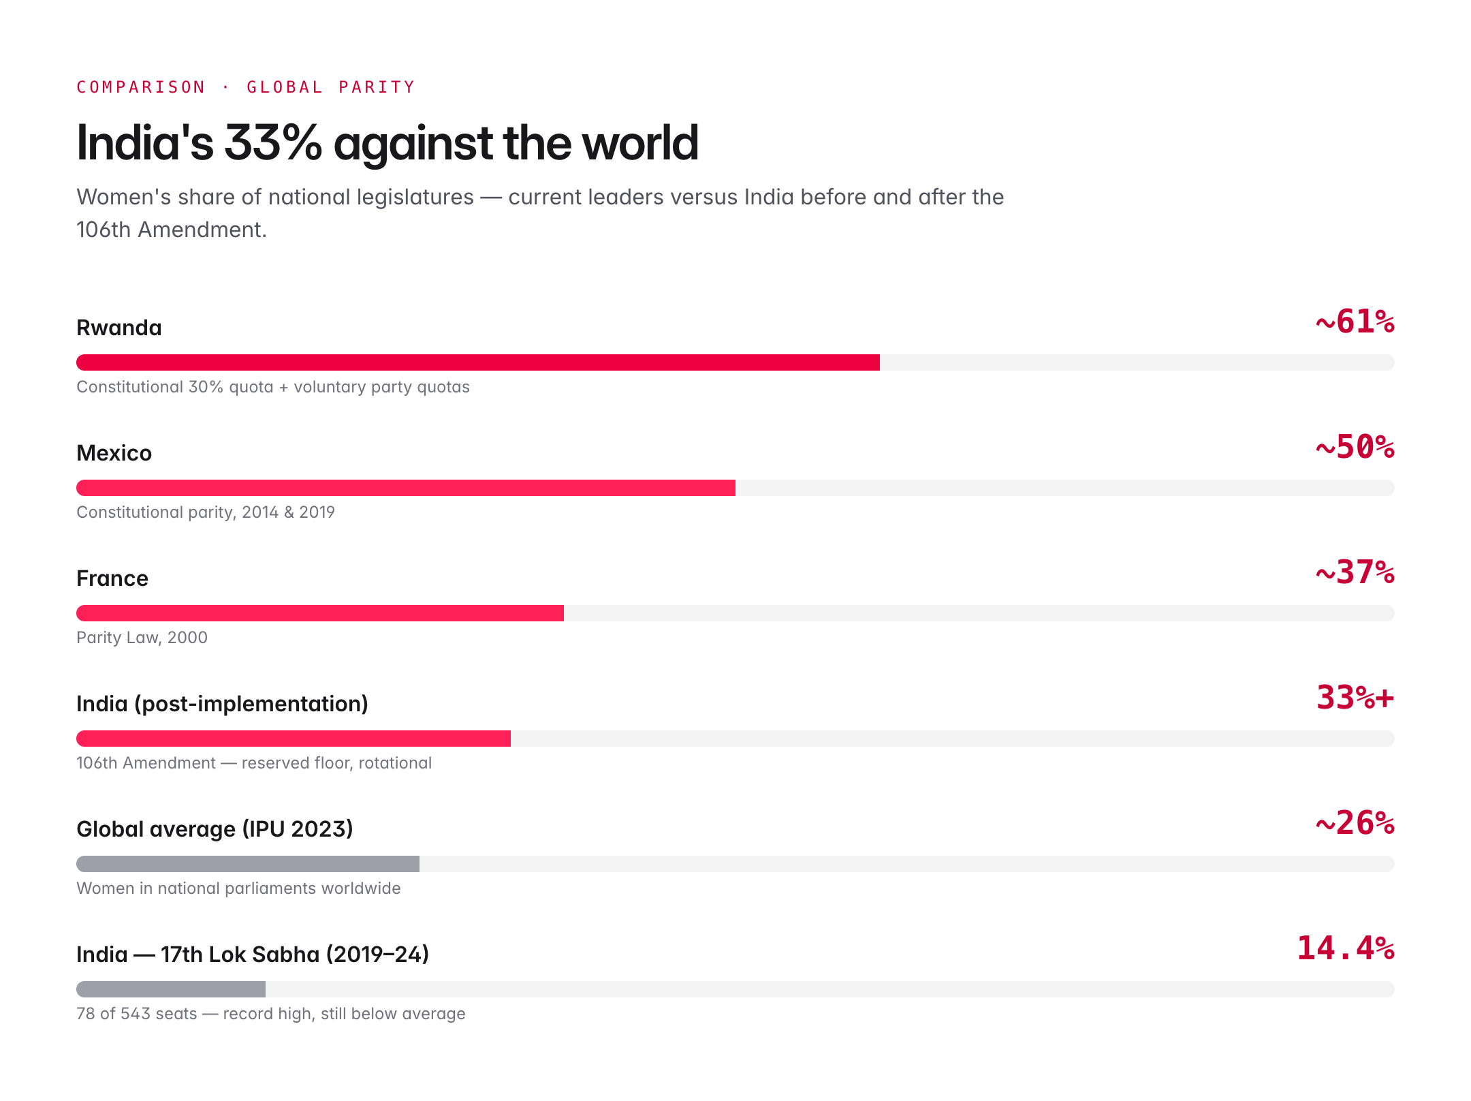This screenshot has height=1101, width=1471.
Task: Click the ~37% value for France
Action: (1355, 572)
